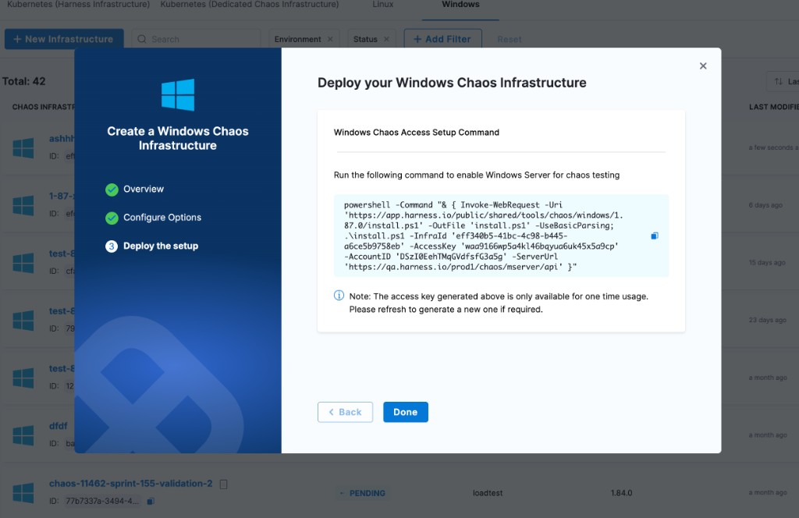Click the tag icon next to chaos-11462-sprint-155-validation-2
Screen dimensions: 799x518
pos(223,484)
